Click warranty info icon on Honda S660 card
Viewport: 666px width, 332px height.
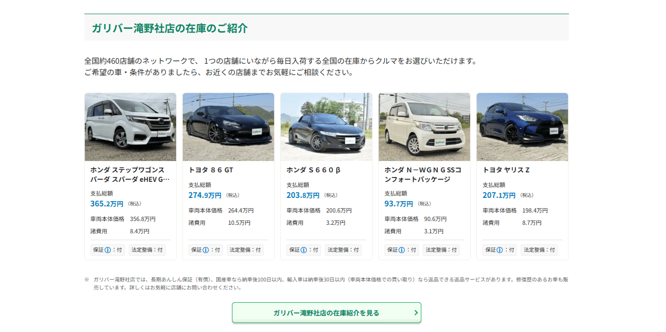pos(303,250)
